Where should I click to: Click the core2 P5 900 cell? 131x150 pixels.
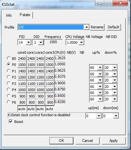[x=40, y=96]
